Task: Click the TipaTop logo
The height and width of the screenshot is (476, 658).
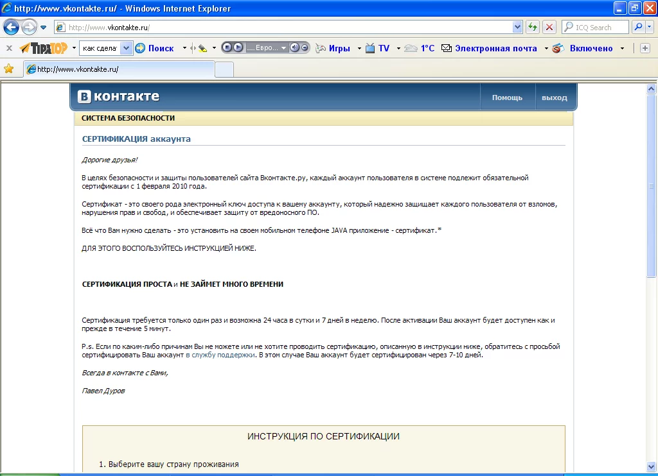Action: 44,48
